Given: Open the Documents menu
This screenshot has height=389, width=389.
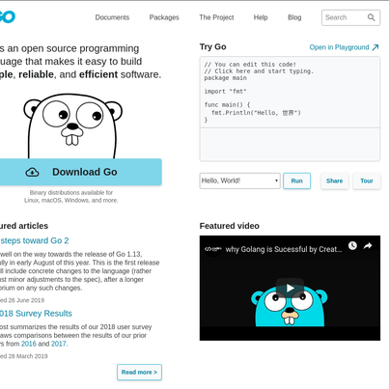Looking at the screenshot, I should tap(112, 17).
